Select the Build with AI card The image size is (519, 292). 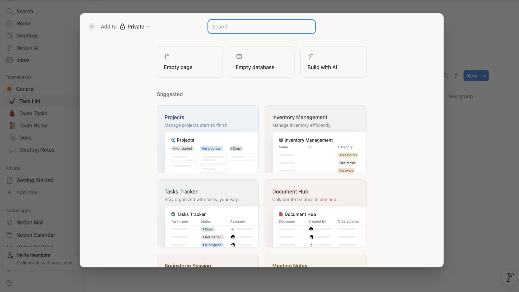pyautogui.click(x=333, y=62)
